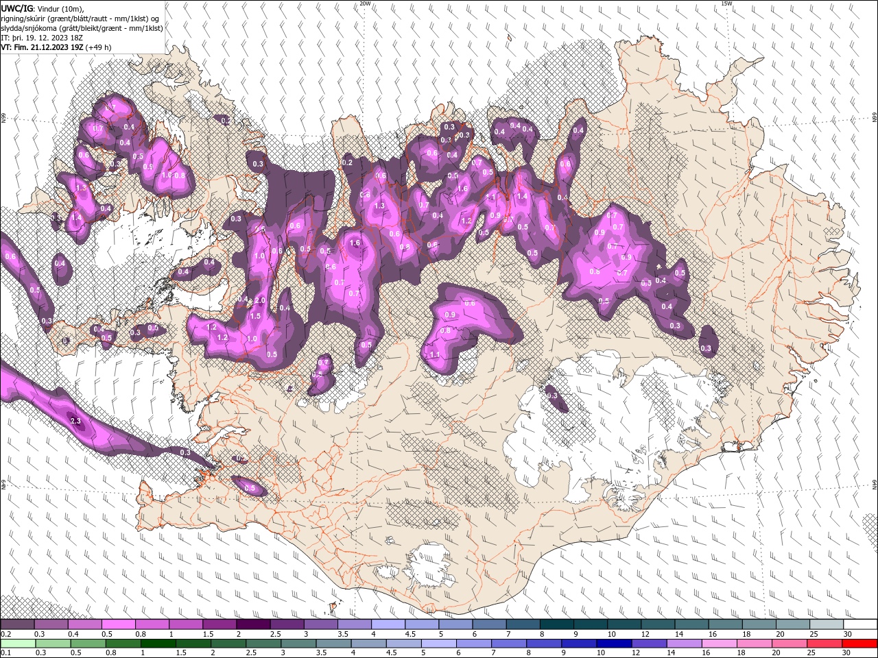Click the 'UWC/IG' title text
Image resolution: width=878 pixels, height=658 pixels.
[17, 8]
